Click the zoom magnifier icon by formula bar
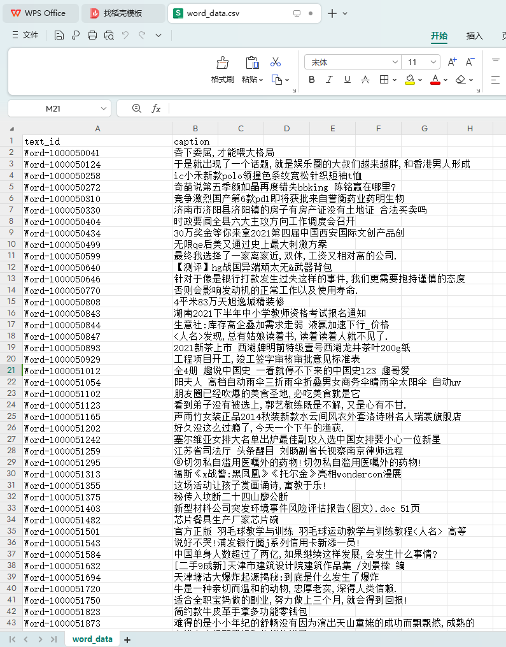This screenshot has height=647, width=506. click(137, 108)
